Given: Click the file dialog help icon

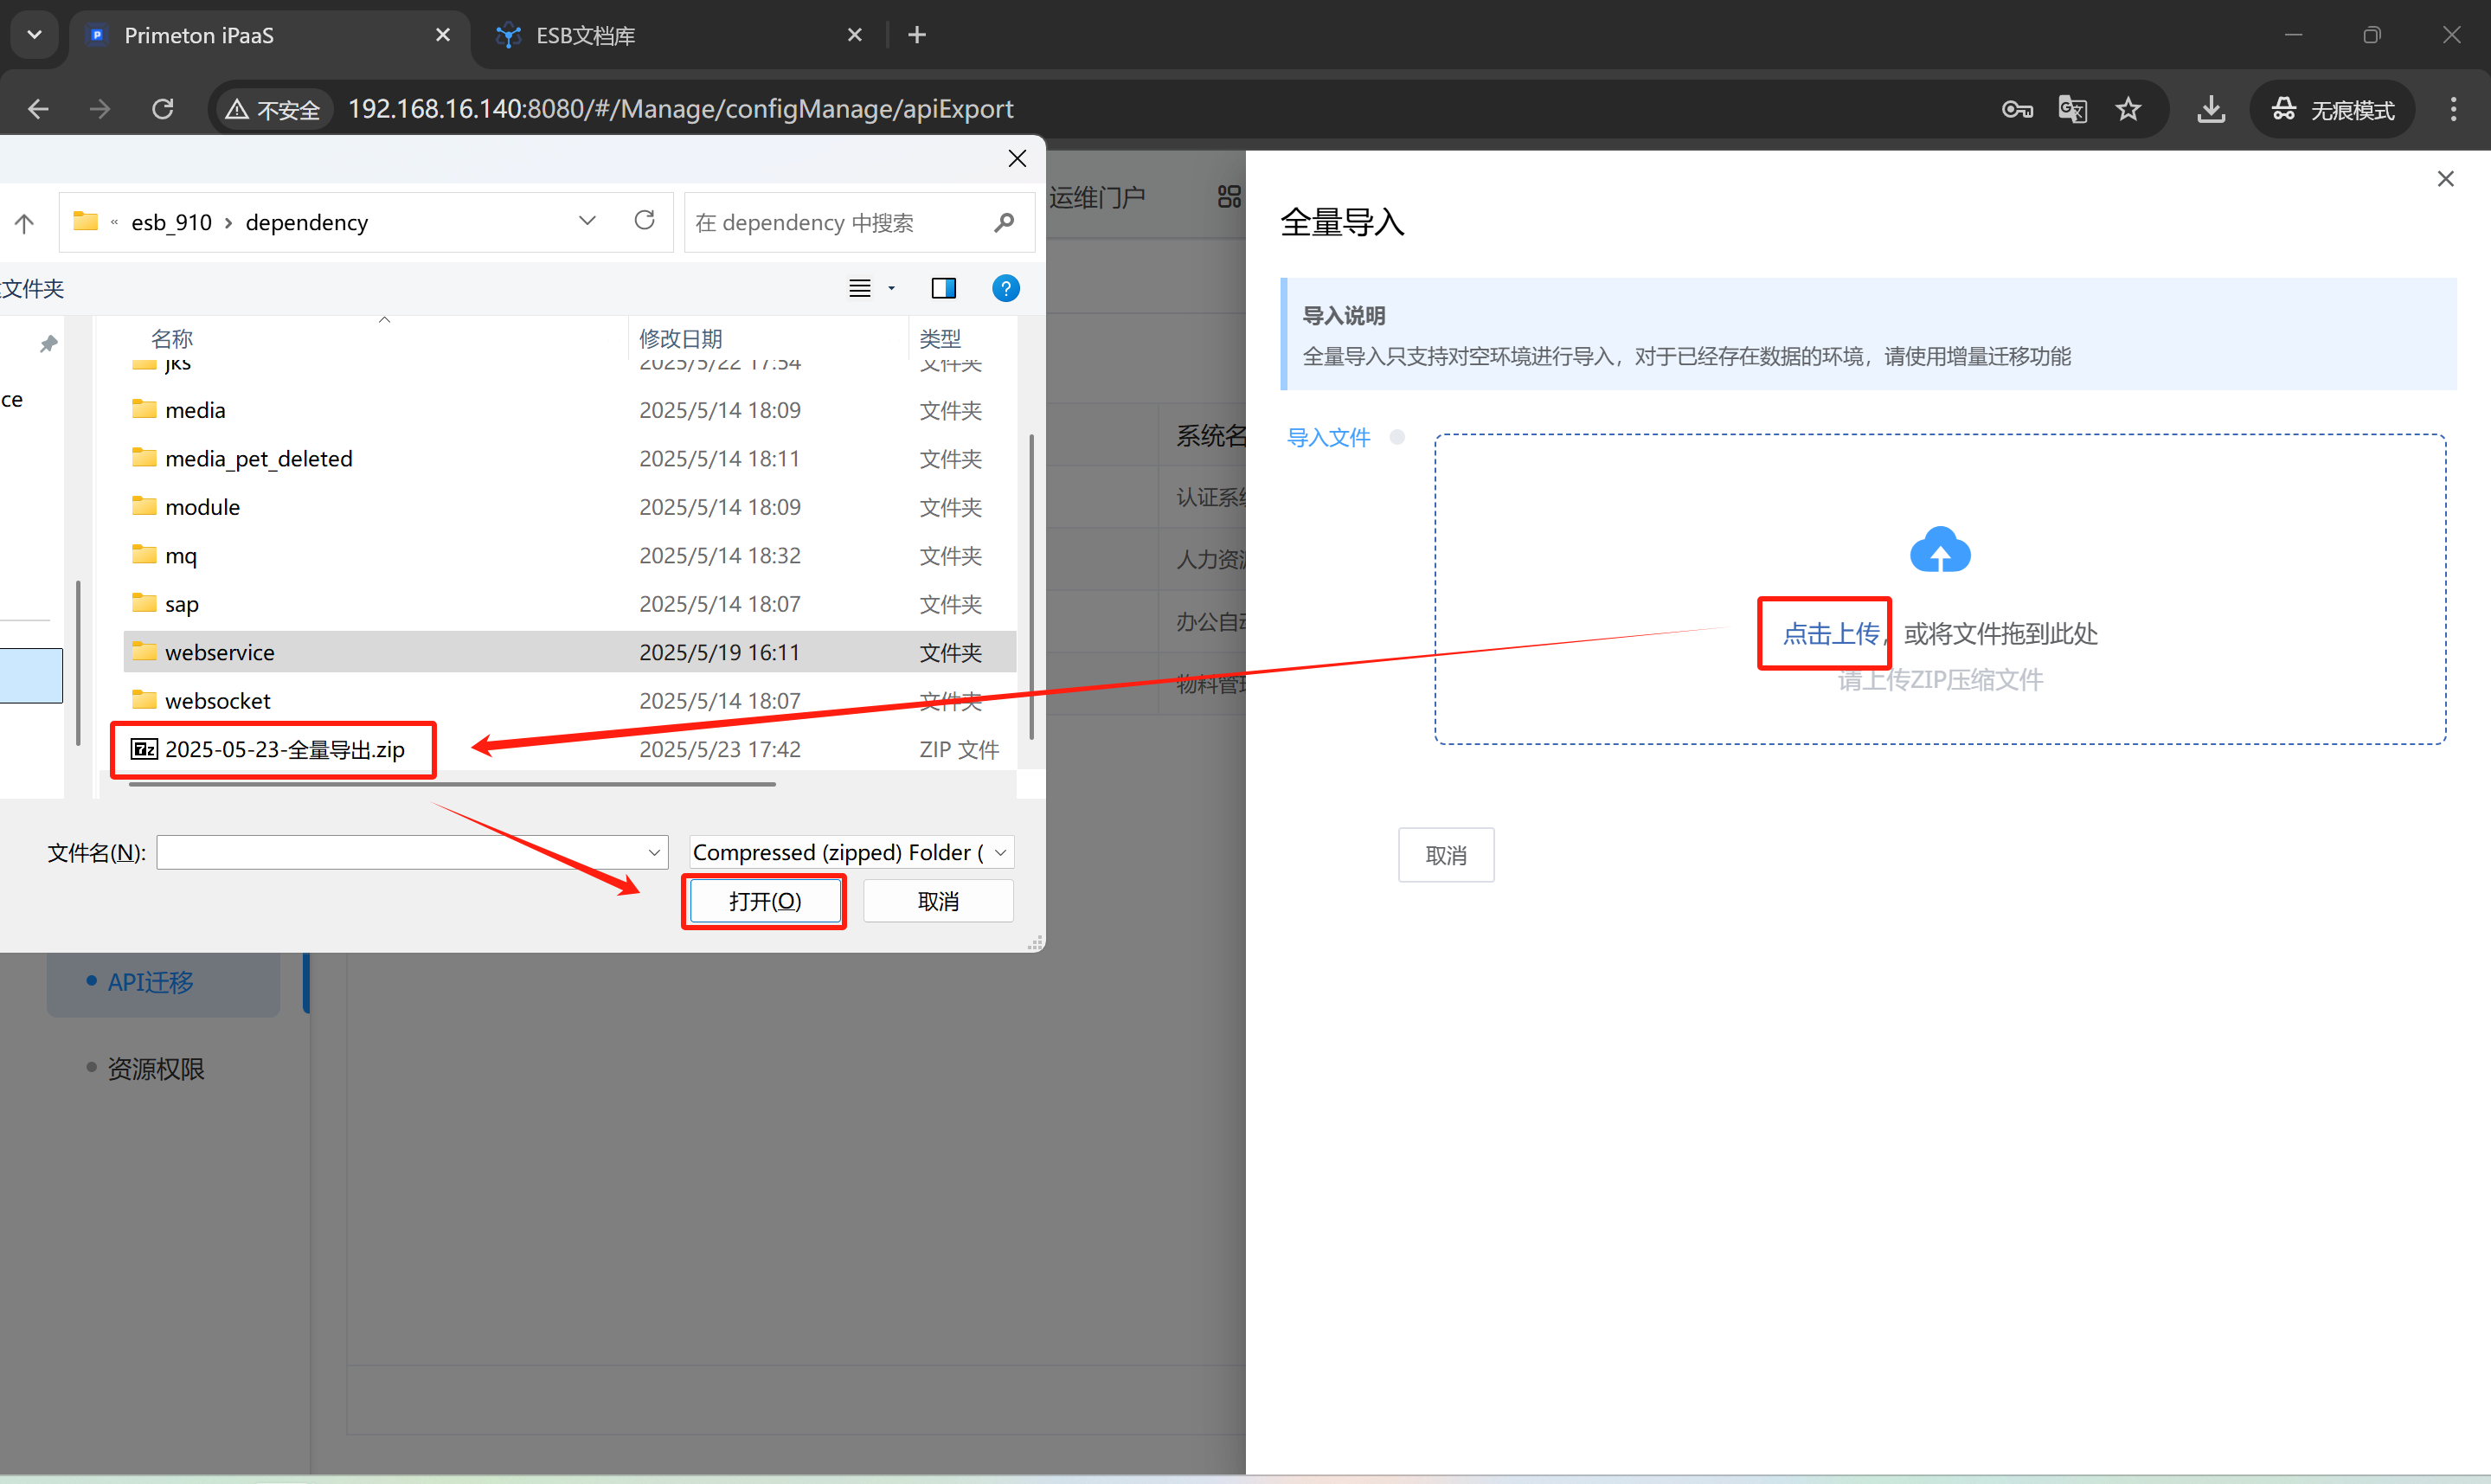Looking at the screenshot, I should tap(1005, 289).
